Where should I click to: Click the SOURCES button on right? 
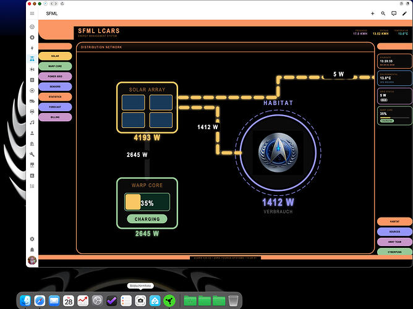click(394, 232)
